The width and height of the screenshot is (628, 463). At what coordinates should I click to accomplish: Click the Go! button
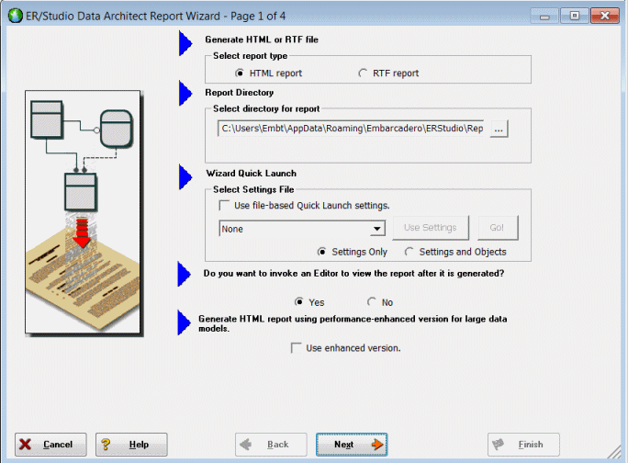point(498,228)
